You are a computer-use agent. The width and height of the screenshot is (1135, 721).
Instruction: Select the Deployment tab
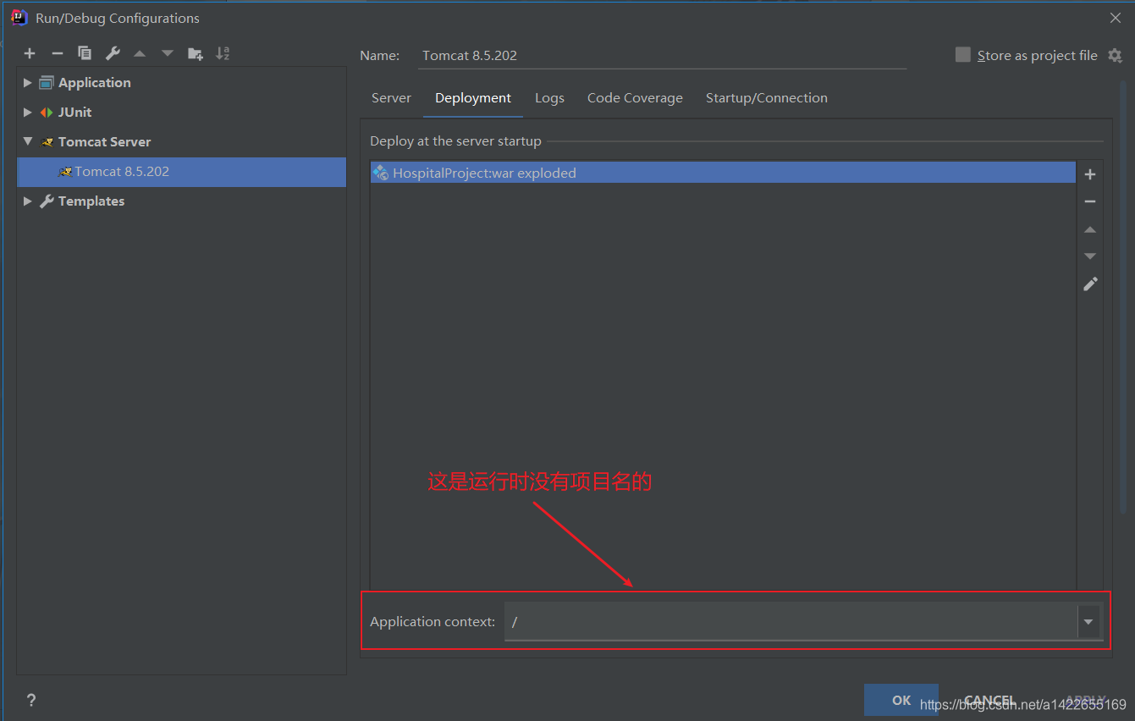pos(473,98)
